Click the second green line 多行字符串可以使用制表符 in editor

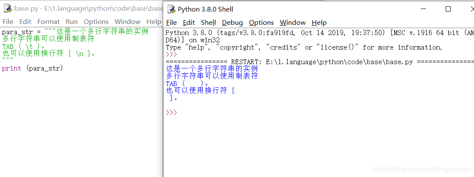click(48, 39)
